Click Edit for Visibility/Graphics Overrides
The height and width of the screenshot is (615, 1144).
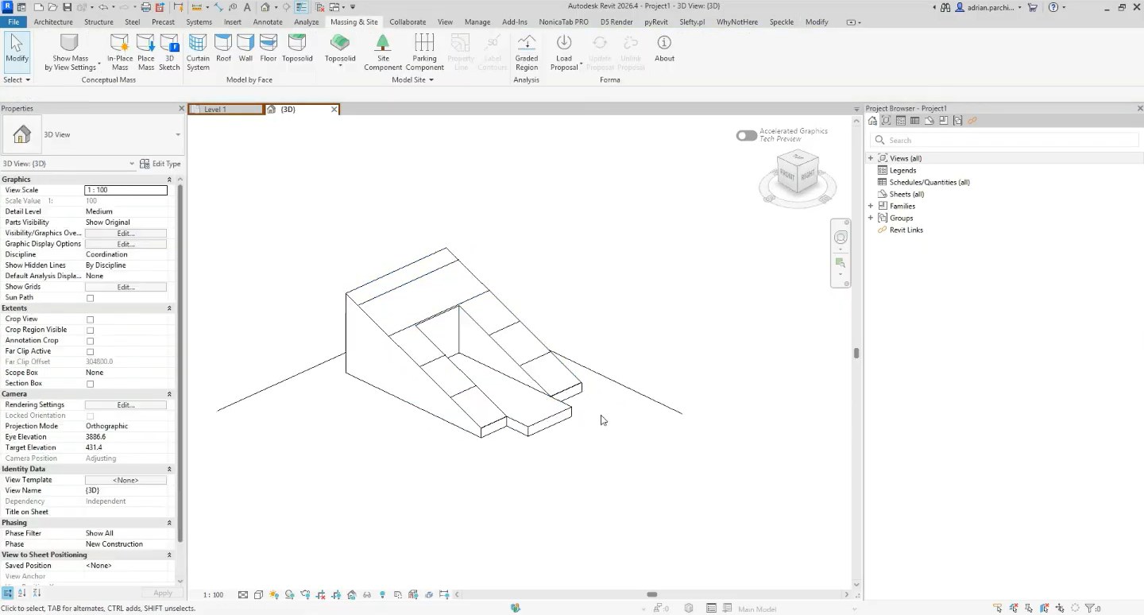coord(126,234)
